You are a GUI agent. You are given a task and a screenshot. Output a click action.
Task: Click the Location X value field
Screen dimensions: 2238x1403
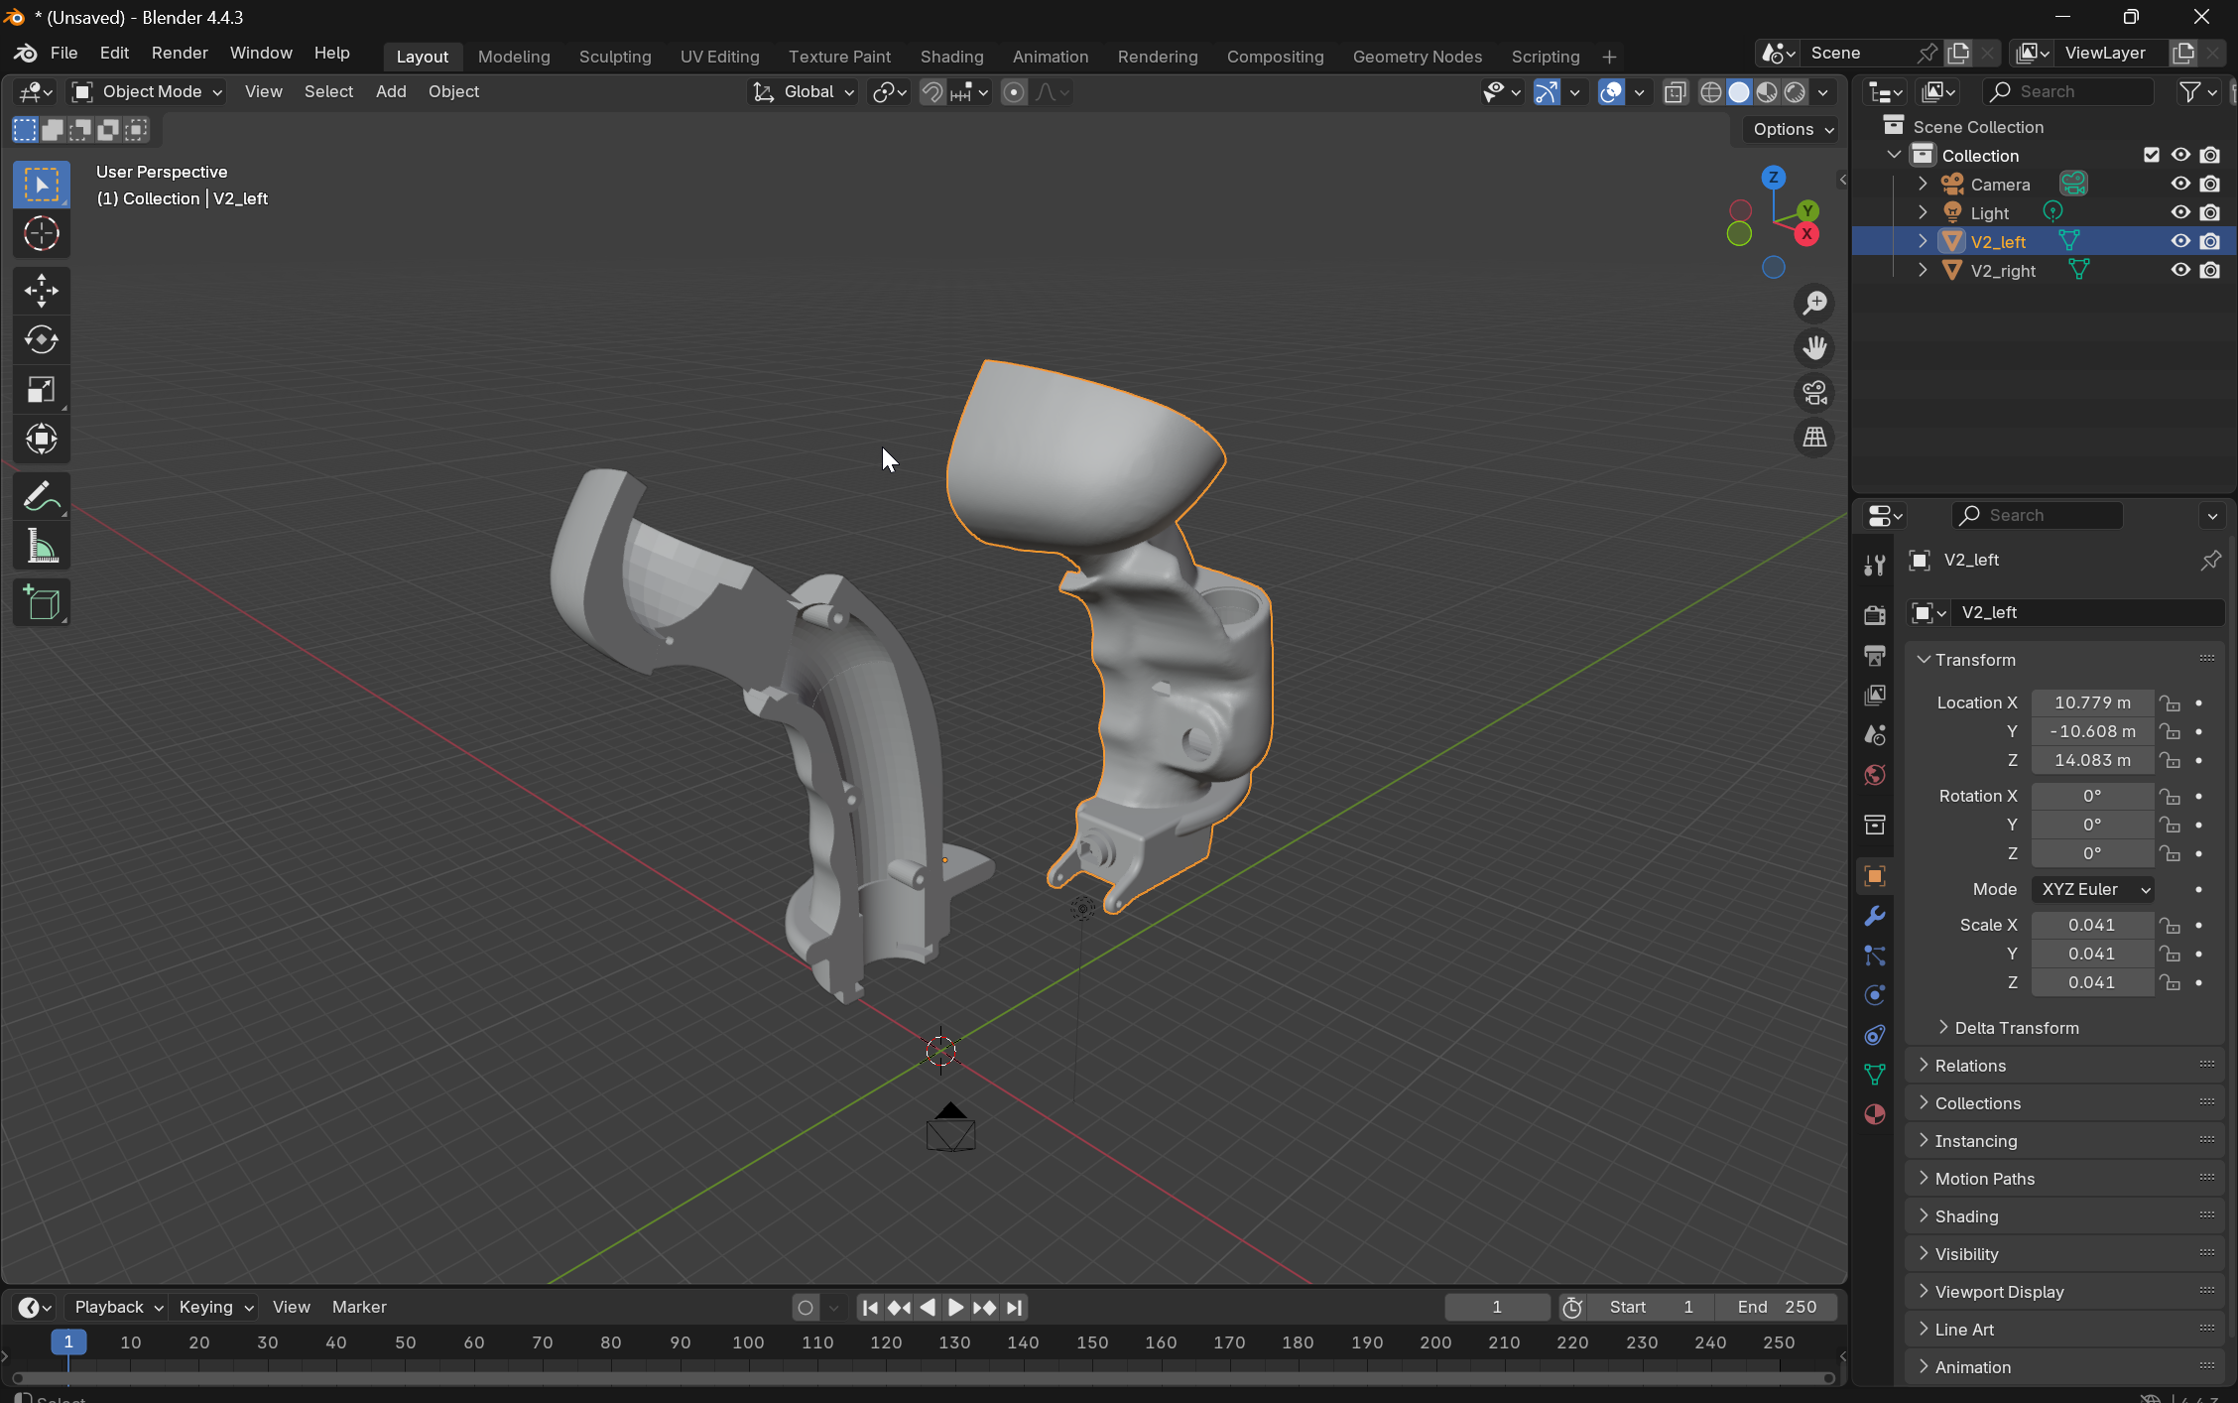2091,702
